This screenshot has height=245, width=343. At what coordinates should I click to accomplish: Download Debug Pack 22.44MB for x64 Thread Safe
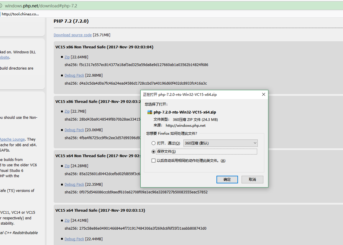(x=74, y=239)
